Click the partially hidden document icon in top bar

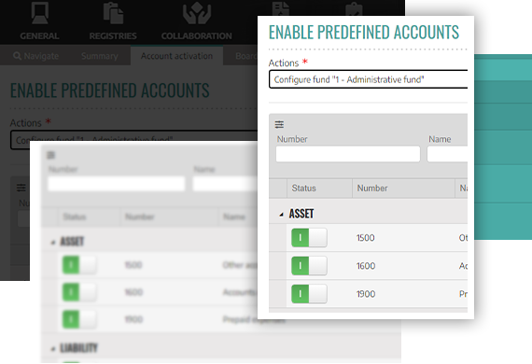(280, 8)
